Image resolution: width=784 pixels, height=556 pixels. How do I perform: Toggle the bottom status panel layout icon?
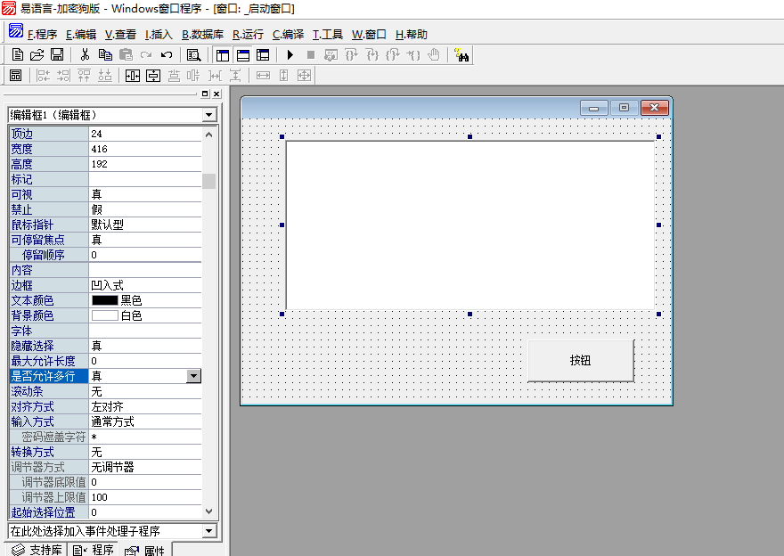point(243,55)
